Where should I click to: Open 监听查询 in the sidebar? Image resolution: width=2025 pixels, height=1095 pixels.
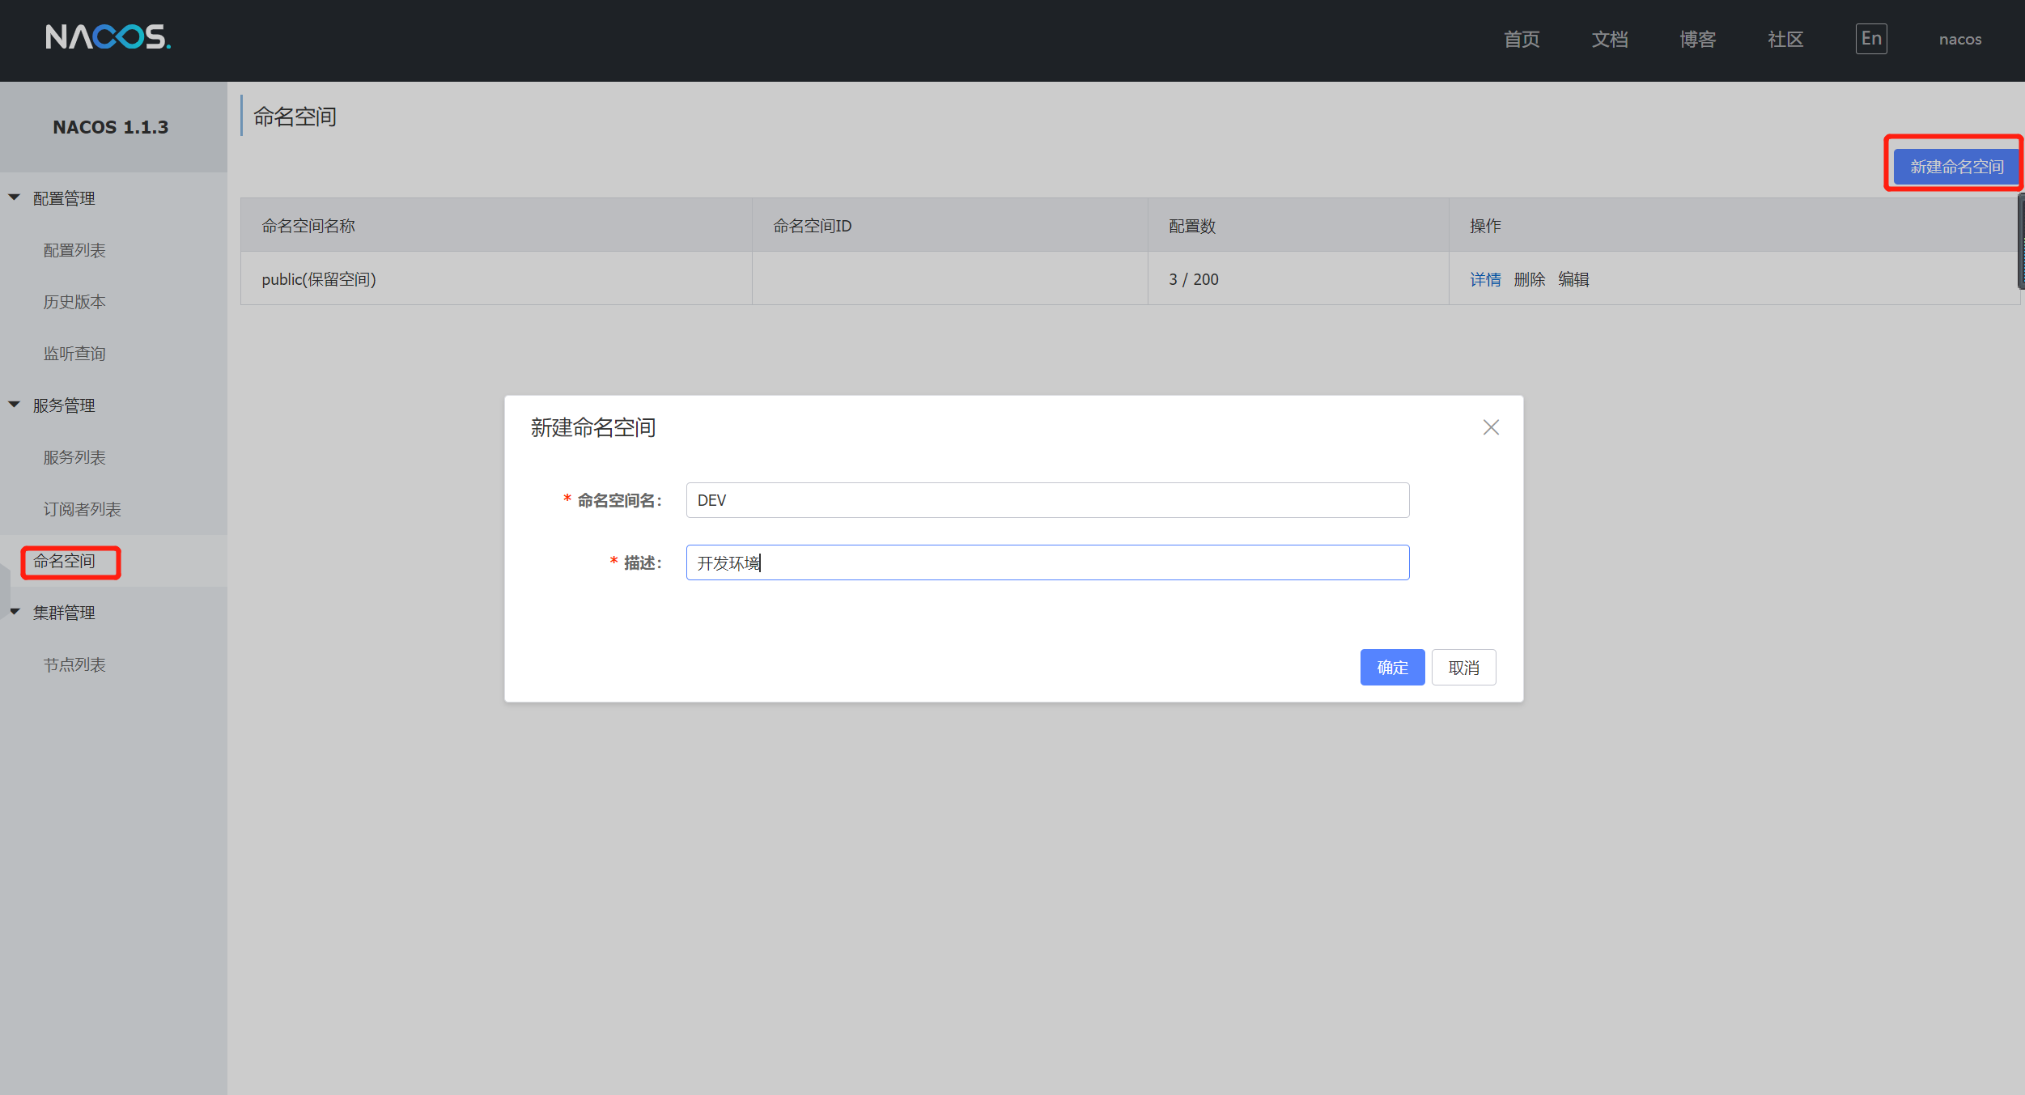pyautogui.click(x=74, y=354)
